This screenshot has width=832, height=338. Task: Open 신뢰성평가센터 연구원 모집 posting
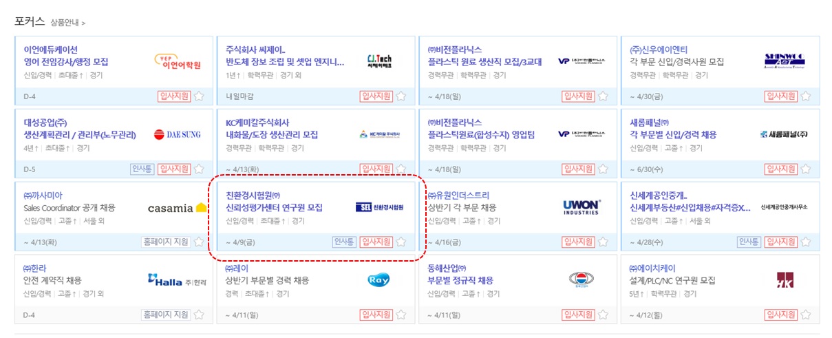coord(274,208)
